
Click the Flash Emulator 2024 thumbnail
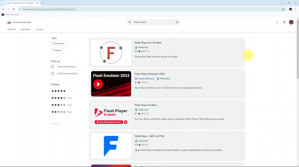[x=111, y=84]
